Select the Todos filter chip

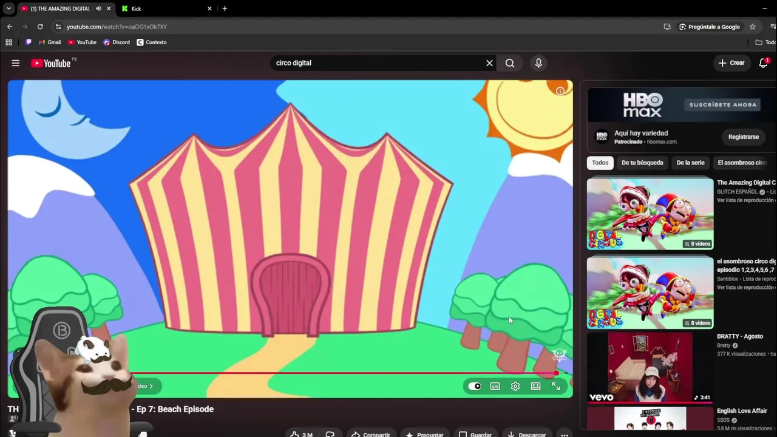(600, 163)
